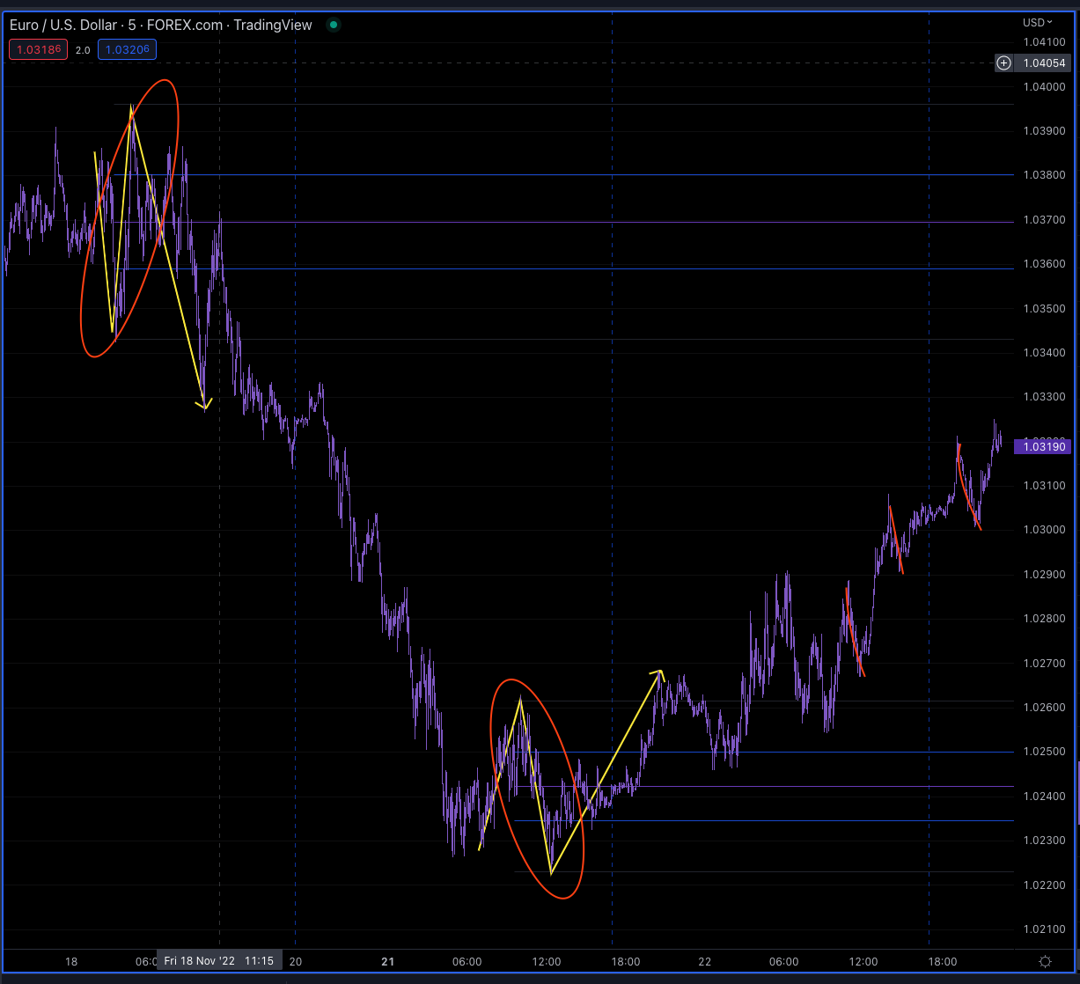1080x984 pixels.
Task: Click the date 18 on time axis
Action: tap(71, 962)
